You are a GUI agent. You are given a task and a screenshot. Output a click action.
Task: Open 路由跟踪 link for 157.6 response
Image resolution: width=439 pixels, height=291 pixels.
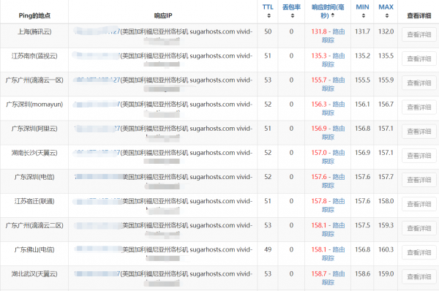click(333, 181)
